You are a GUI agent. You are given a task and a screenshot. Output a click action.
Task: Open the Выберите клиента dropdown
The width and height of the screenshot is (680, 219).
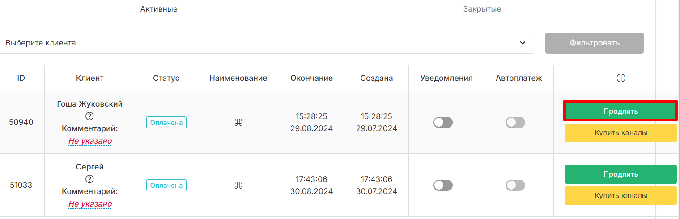[x=266, y=43]
